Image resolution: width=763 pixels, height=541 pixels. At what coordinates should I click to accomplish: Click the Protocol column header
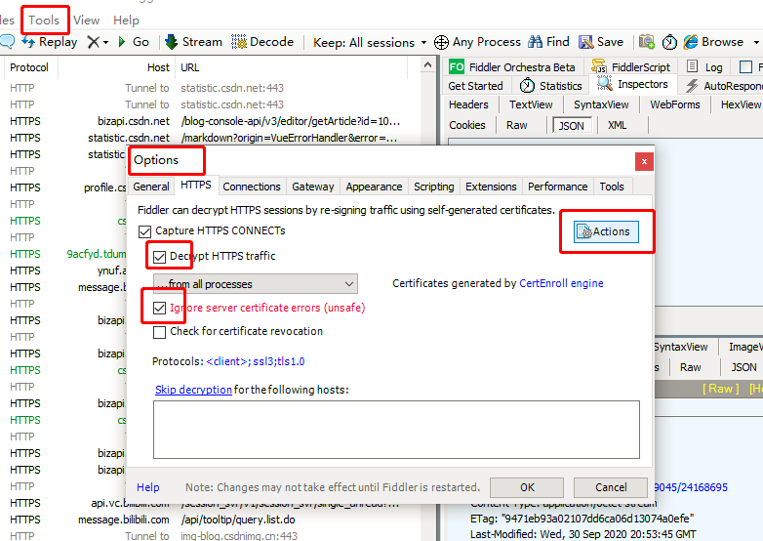[29, 67]
